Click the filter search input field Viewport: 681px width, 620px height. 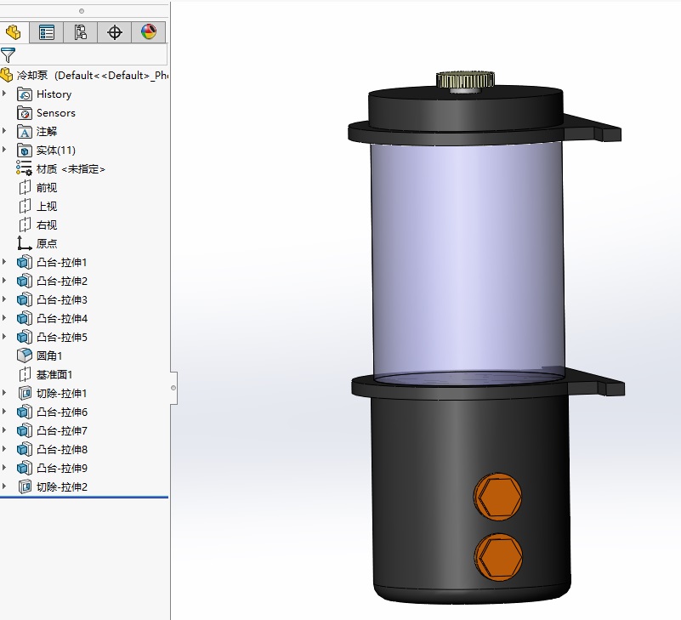click(91, 55)
